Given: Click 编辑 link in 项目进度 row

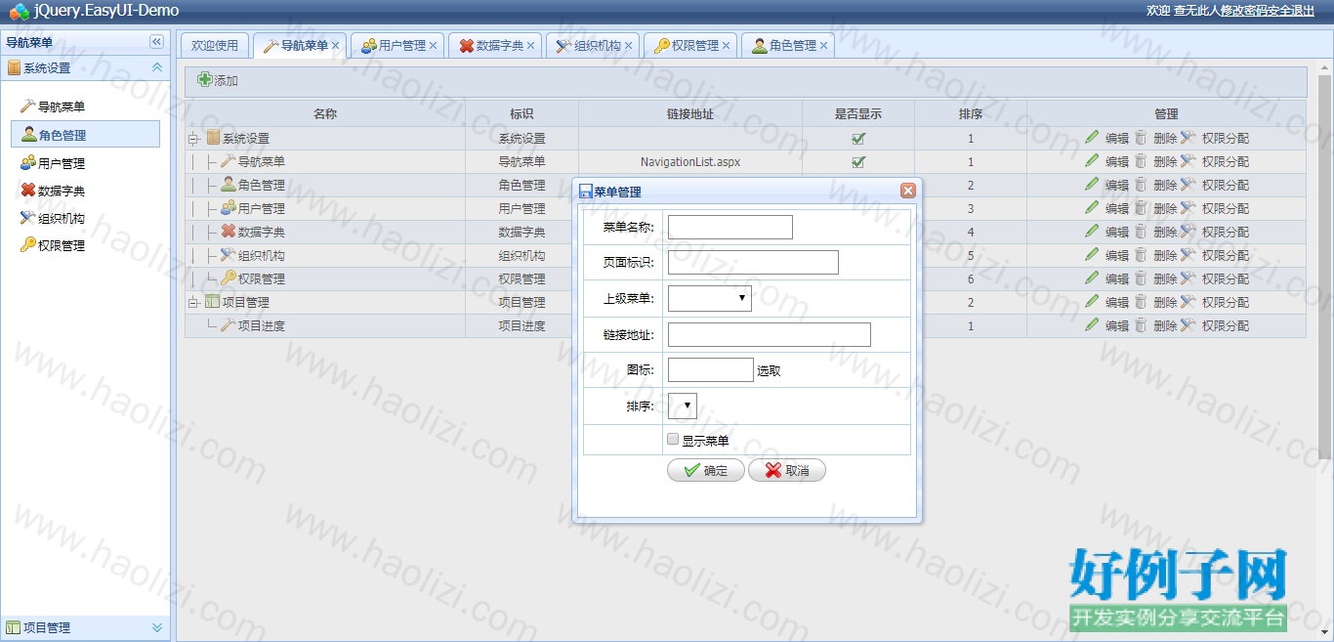Looking at the screenshot, I should 1116,325.
